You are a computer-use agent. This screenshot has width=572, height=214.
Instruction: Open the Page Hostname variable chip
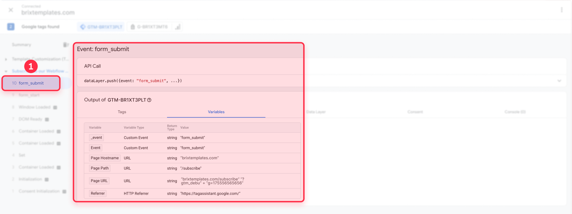105,158
